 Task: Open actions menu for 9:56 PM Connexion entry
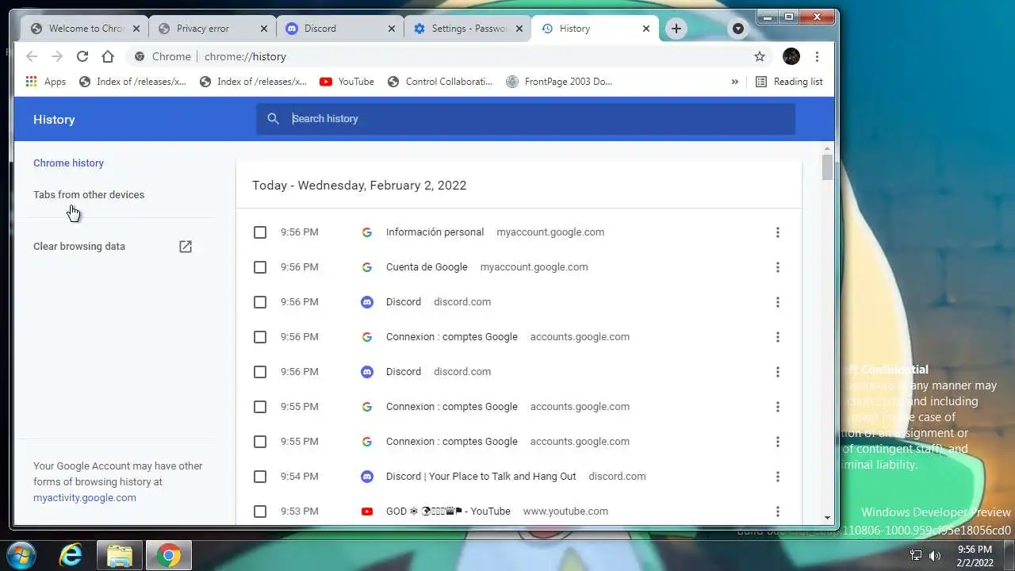click(777, 337)
